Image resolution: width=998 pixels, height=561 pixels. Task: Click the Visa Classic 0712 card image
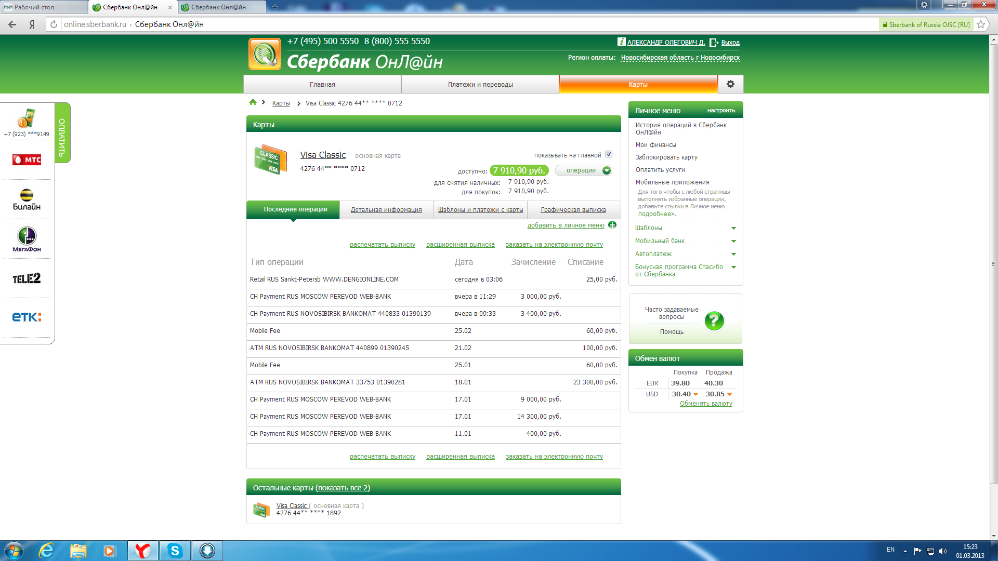(270, 160)
